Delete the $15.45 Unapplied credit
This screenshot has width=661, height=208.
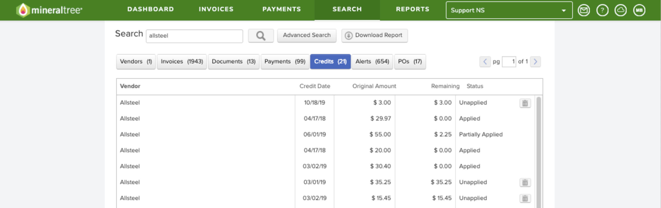[525, 198]
